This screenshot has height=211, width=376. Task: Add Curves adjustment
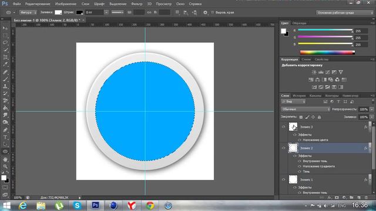(x=327, y=72)
